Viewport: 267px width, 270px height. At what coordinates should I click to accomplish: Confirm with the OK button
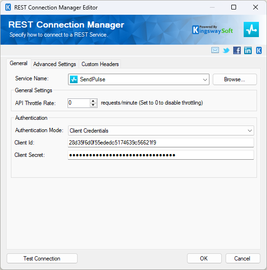click(204, 258)
